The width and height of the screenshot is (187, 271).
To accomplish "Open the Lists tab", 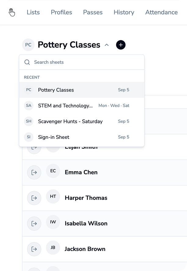I will (x=33, y=12).
